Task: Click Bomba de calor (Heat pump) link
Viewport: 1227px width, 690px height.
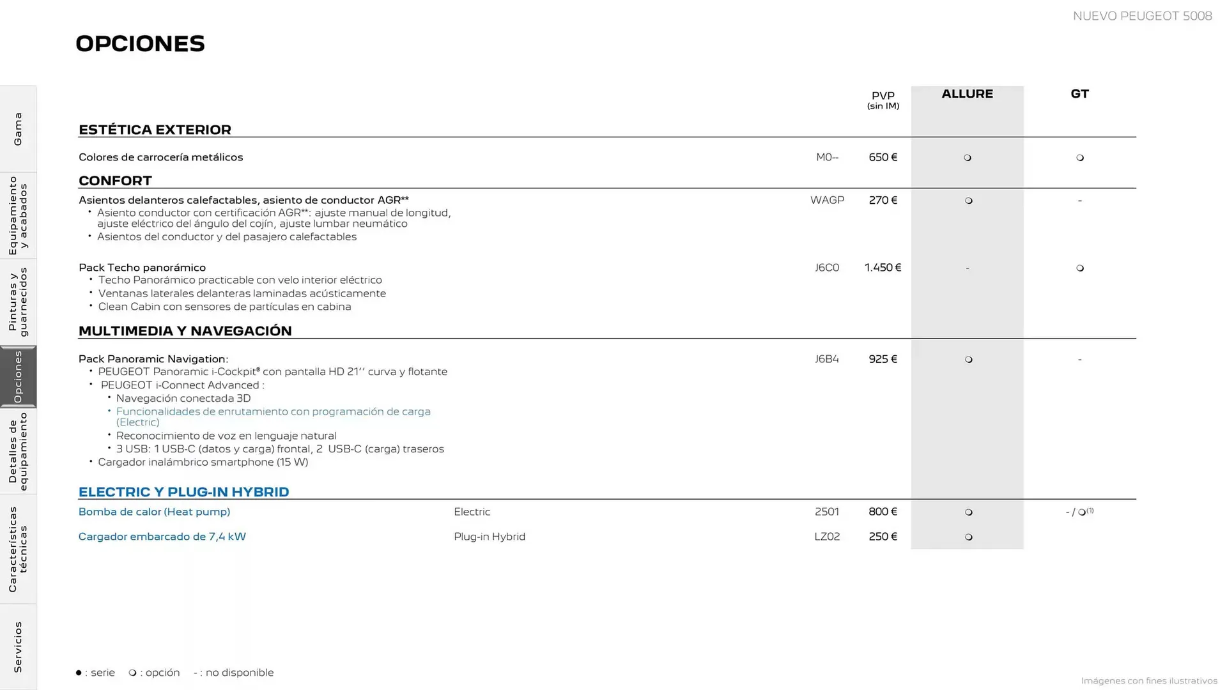Action: (154, 512)
